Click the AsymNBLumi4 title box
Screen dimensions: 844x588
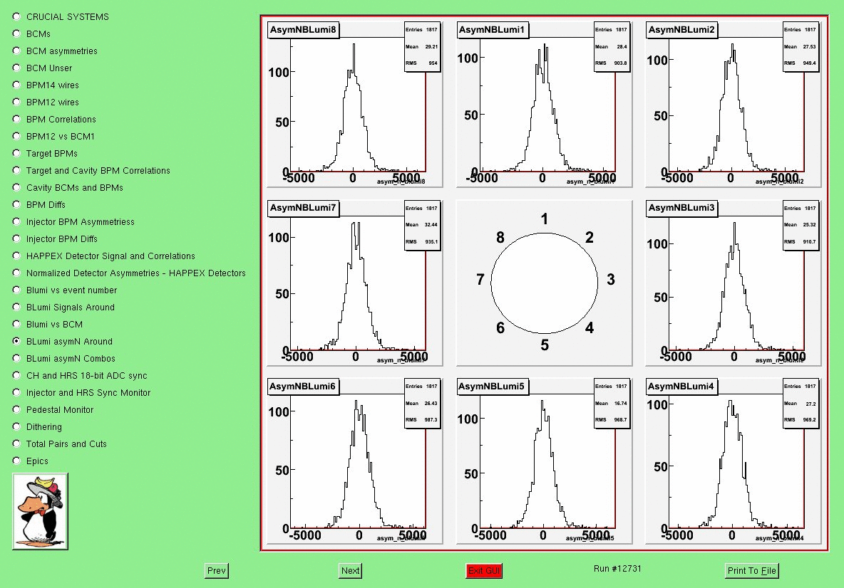click(682, 387)
